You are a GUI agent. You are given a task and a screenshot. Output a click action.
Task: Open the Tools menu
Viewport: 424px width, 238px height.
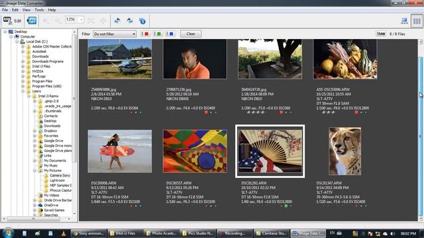(x=39, y=10)
